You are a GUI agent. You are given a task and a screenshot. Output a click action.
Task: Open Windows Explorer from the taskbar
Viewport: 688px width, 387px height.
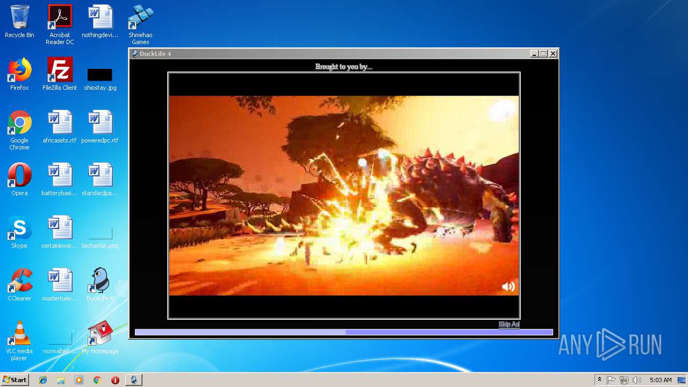click(61, 380)
